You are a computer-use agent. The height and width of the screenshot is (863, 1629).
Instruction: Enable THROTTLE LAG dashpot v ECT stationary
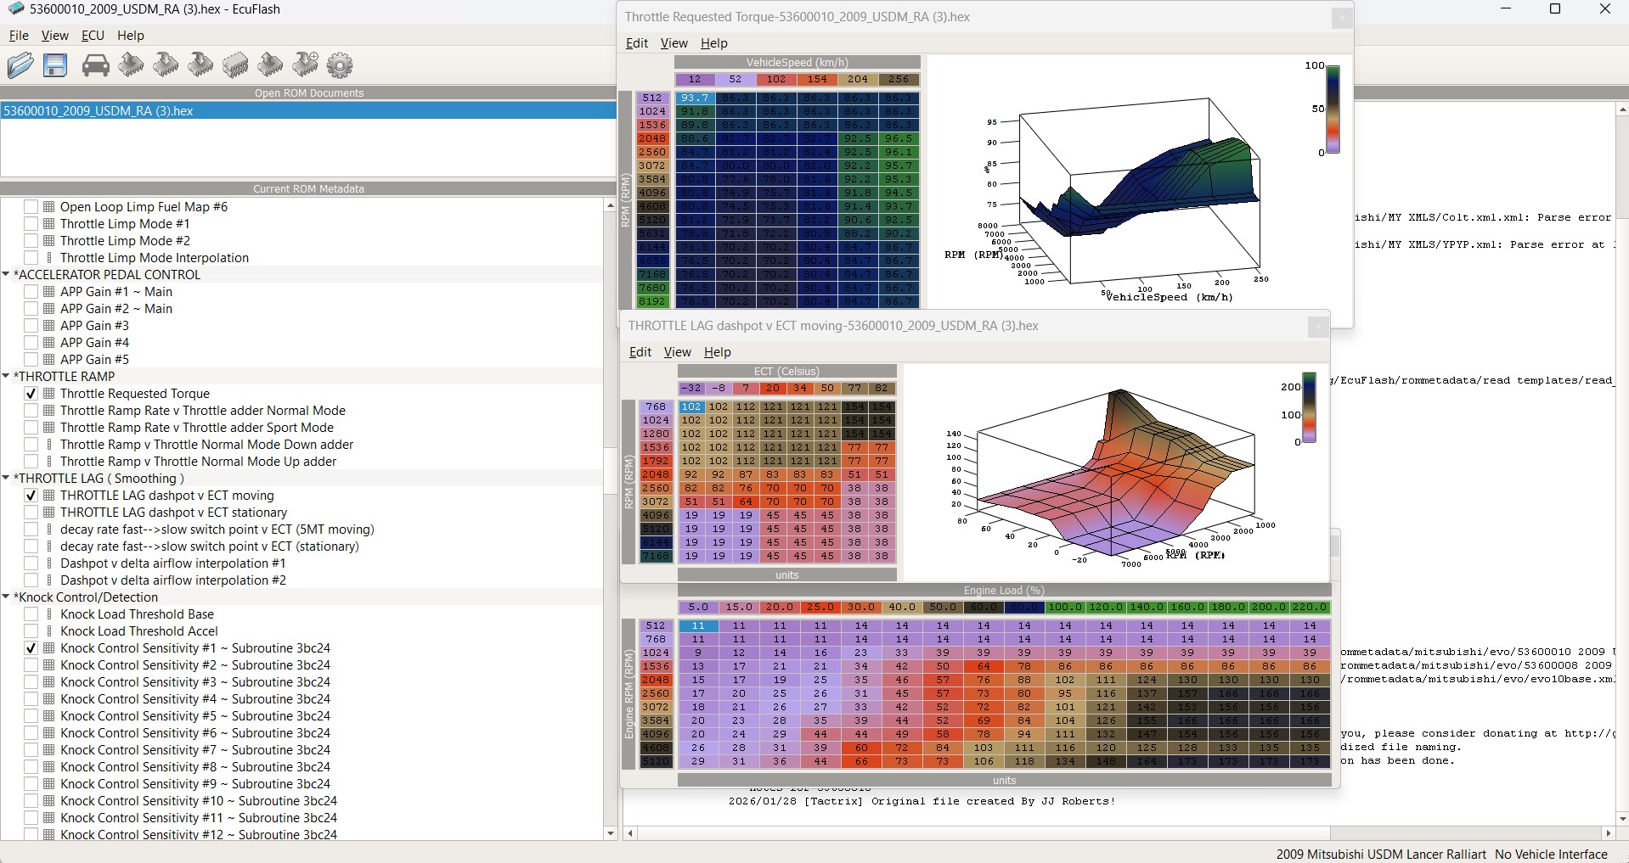coord(31,513)
